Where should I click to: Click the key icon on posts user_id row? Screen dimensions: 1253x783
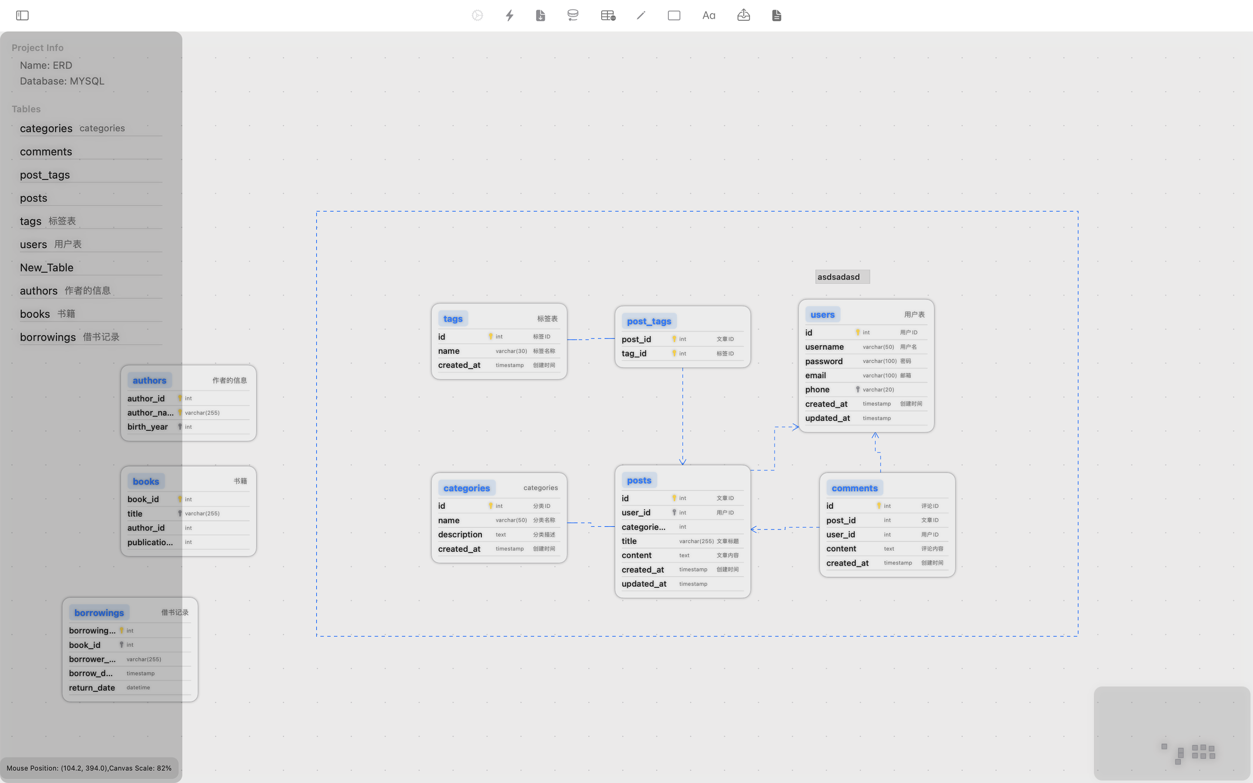[674, 512]
